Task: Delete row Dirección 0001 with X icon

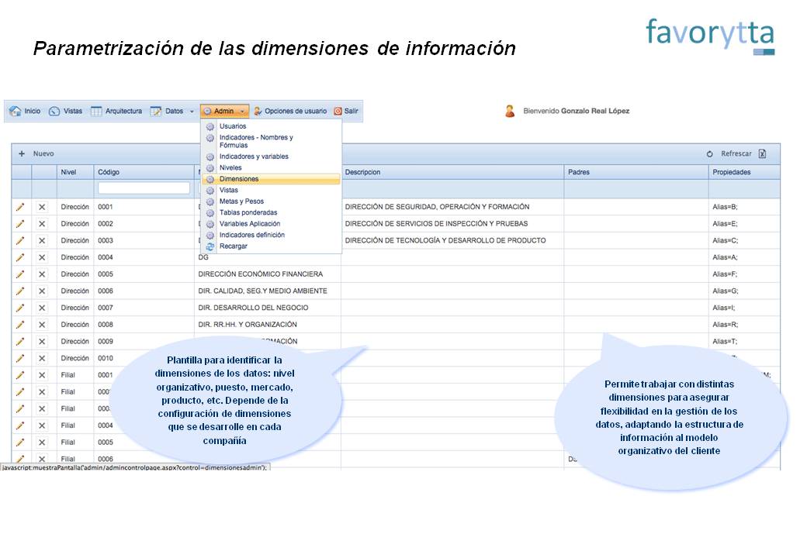Action: [x=42, y=207]
